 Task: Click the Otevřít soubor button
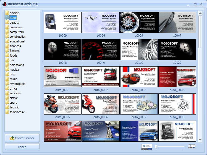pyautogui.click(x=22, y=138)
